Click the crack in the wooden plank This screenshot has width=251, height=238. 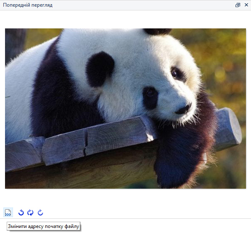pos(86,144)
